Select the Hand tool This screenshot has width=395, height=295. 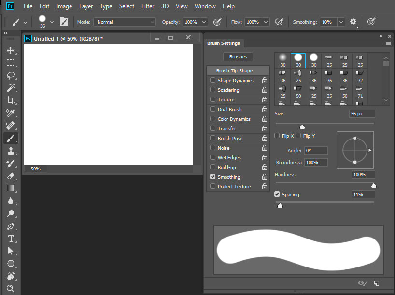pos(10,276)
